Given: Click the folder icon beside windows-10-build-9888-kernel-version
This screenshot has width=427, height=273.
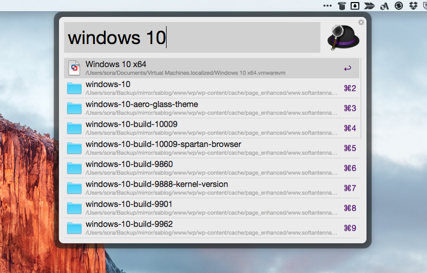Looking at the screenshot, I should [74, 188].
